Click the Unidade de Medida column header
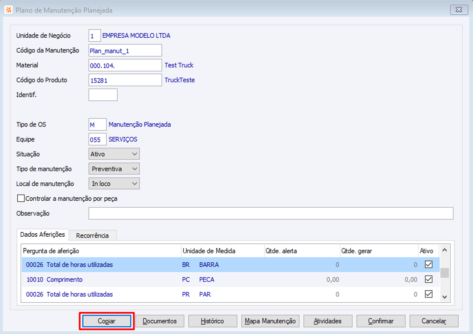 [223, 251]
